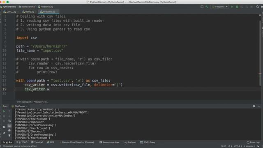Click the fold marker at line 5

pos(15,29)
